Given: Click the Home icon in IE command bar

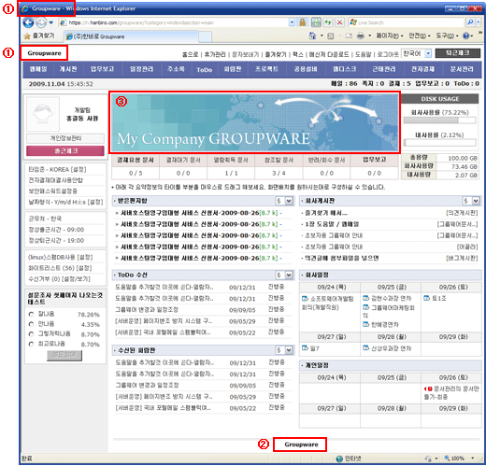Looking at the screenshot, I should (x=312, y=35).
